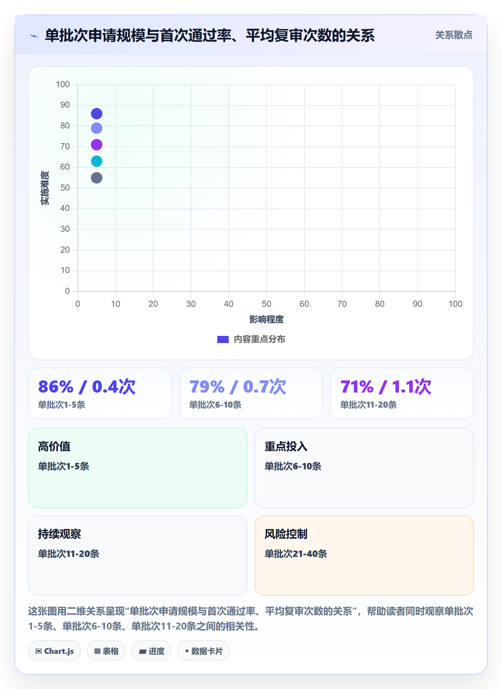This screenshot has height=689, width=502.
Task: Select the 86% / 0.4次 stat card
Action: coord(100,393)
